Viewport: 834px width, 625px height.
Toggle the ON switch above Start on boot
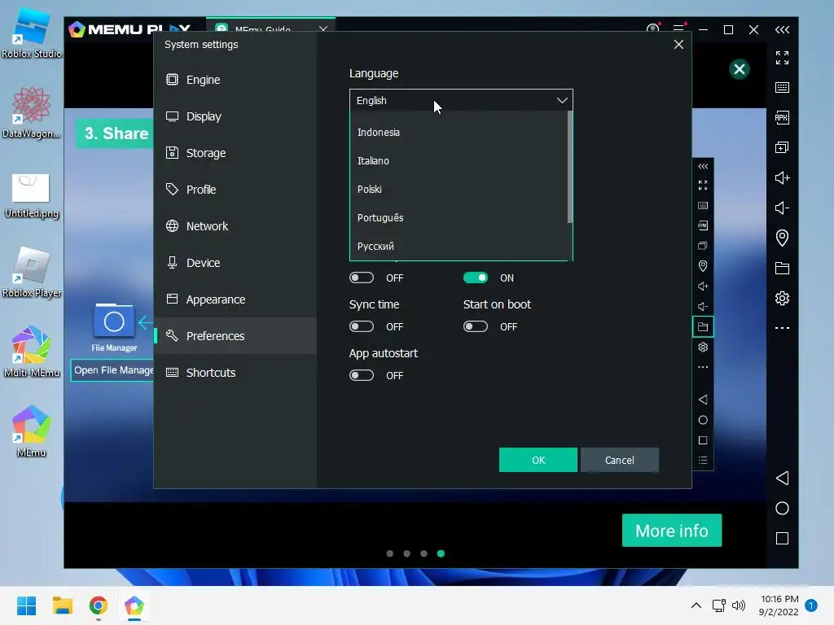point(476,278)
